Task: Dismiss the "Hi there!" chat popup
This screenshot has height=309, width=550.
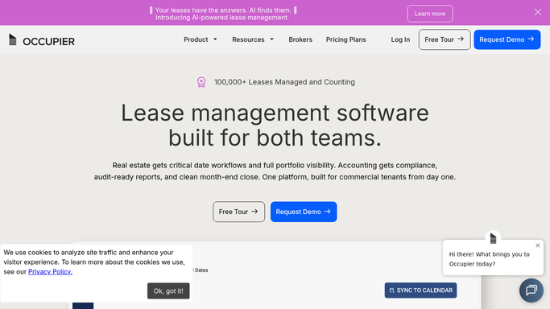Action: click(538, 245)
